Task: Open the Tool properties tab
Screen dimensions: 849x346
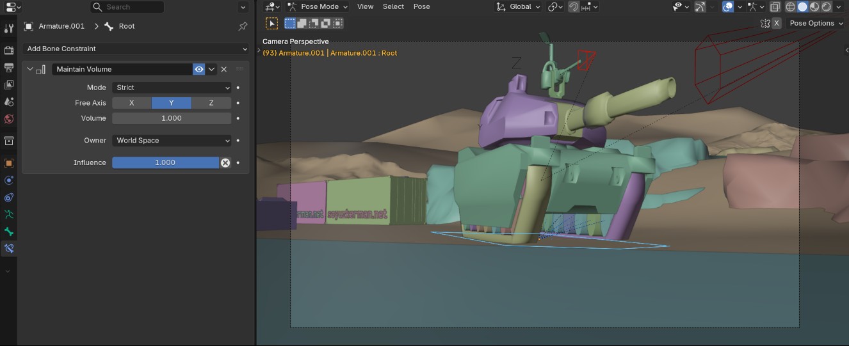Action: [9, 29]
